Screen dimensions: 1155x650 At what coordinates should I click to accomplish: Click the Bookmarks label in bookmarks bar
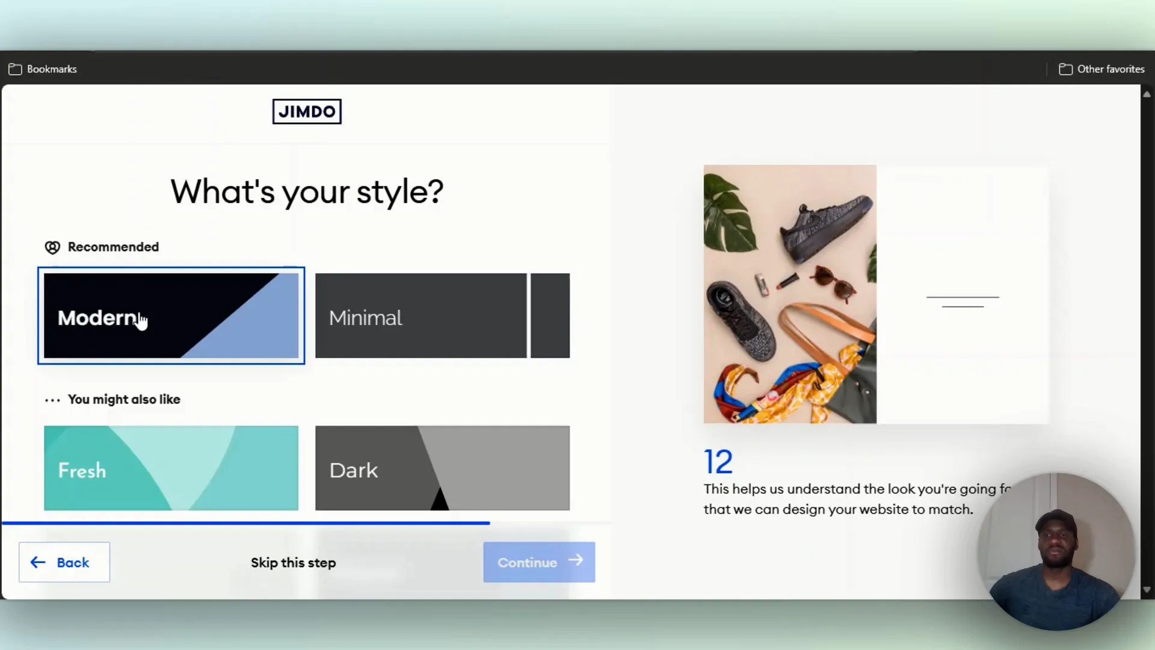[52, 69]
